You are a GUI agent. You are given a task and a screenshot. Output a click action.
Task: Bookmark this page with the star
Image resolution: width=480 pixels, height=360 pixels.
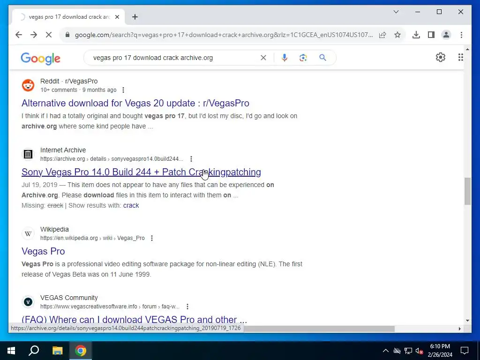397,35
